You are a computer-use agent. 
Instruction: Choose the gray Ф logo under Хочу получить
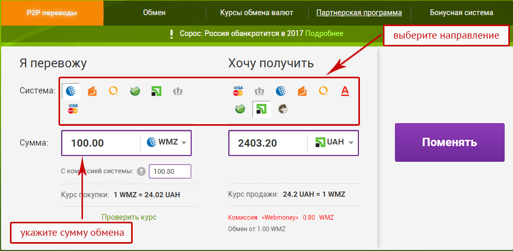point(260,91)
